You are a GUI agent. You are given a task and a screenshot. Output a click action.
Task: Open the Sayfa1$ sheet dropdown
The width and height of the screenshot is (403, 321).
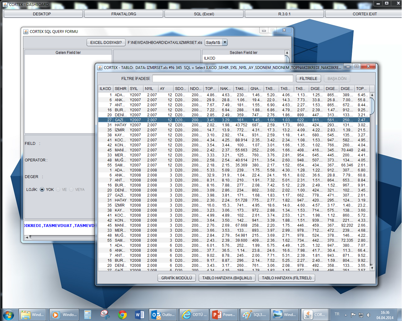225,42
